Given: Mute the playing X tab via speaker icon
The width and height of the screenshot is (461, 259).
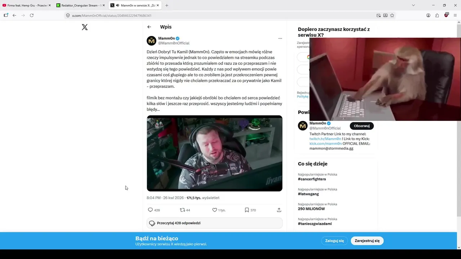Looking at the screenshot, I should (117, 5).
